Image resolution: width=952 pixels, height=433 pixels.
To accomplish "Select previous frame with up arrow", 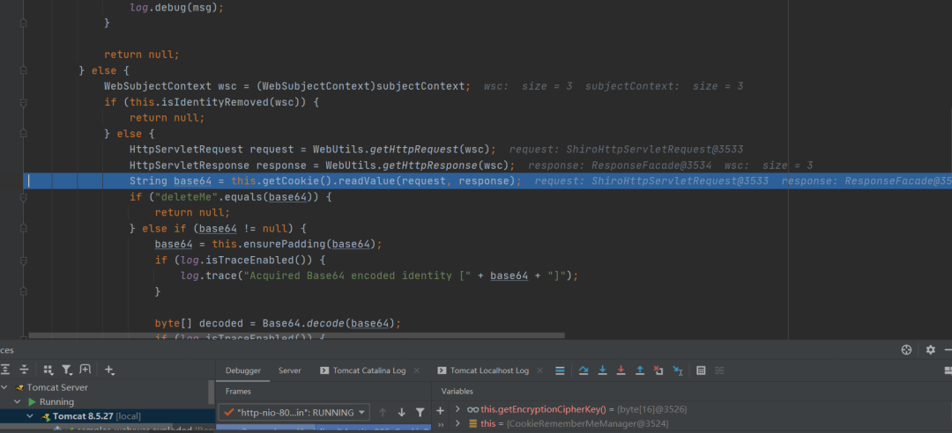I will [383, 413].
